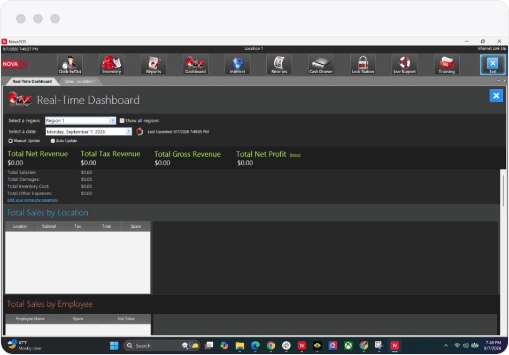
Task: Select the Manual Update radio button
Action: click(11, 141)
